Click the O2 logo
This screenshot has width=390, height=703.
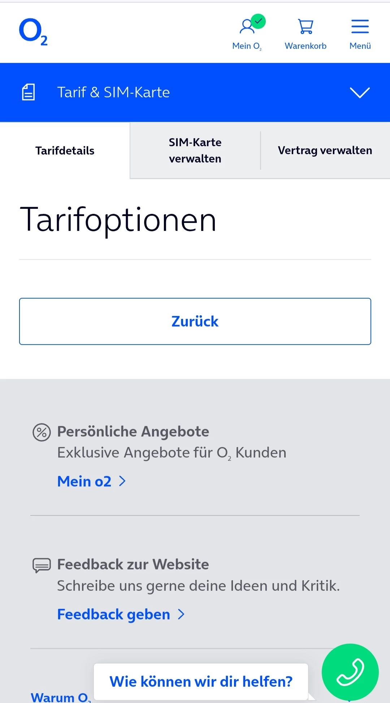coord(33,31)
